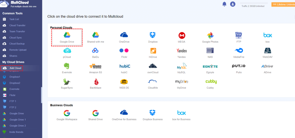This screenshot has height=138, width=295.
Task: Click the Lifetime Unlimited upgrade button
Action: (283, 4)
